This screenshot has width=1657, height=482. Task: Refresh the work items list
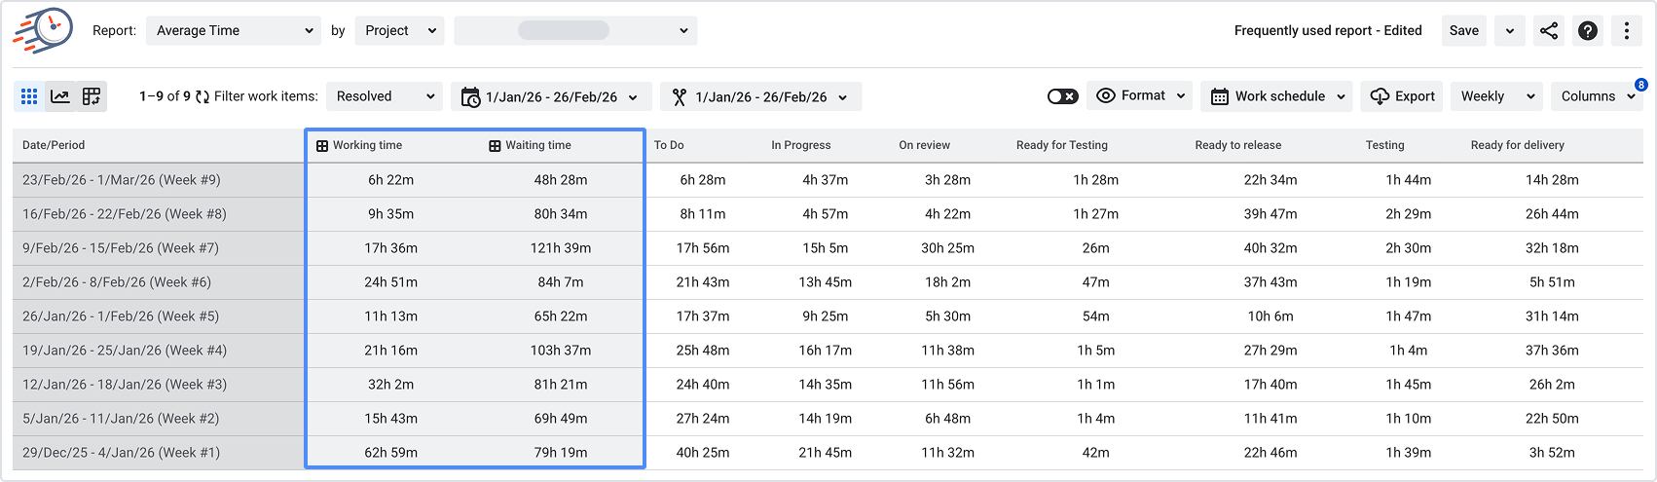203,96
